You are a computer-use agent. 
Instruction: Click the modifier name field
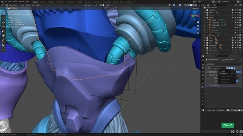pyautogui.click(x=218, y=68)
